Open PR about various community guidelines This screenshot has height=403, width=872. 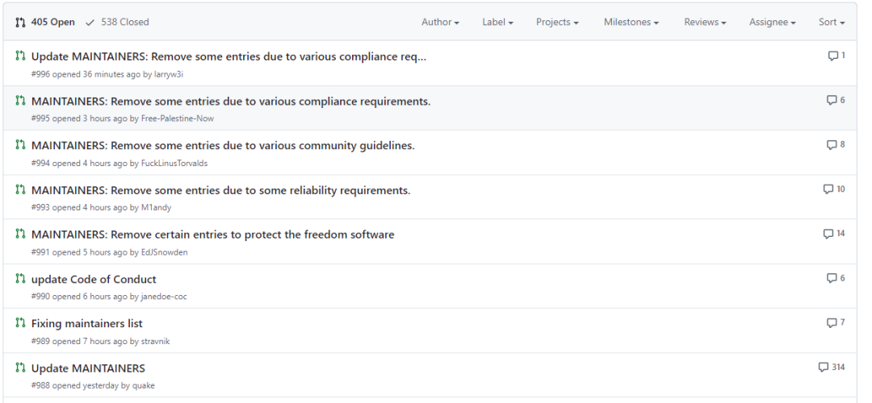click(223, 146)
